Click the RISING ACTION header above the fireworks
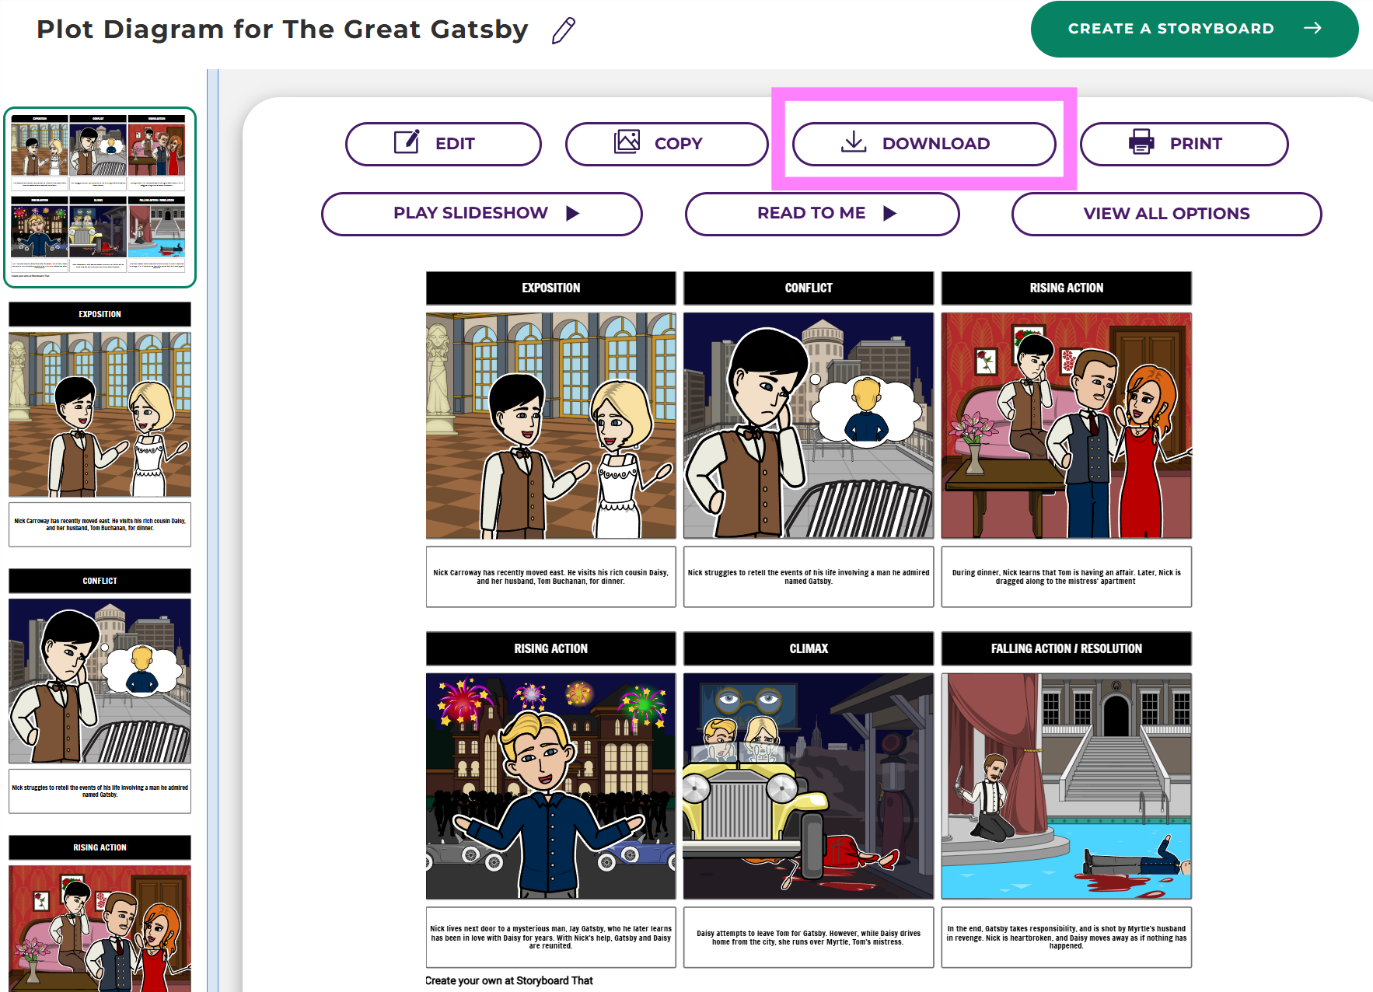Screen dimensions: 1373x992 click(x=550, y=648)
